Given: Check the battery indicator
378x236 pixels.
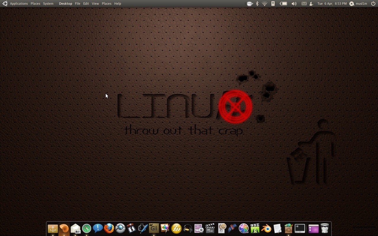Looking at the screenshot, I should point(283,4).
